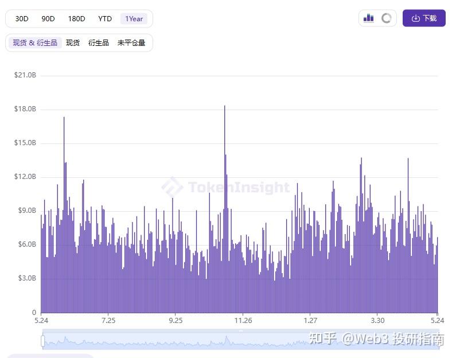Select the YTD time range

[105, 18]
